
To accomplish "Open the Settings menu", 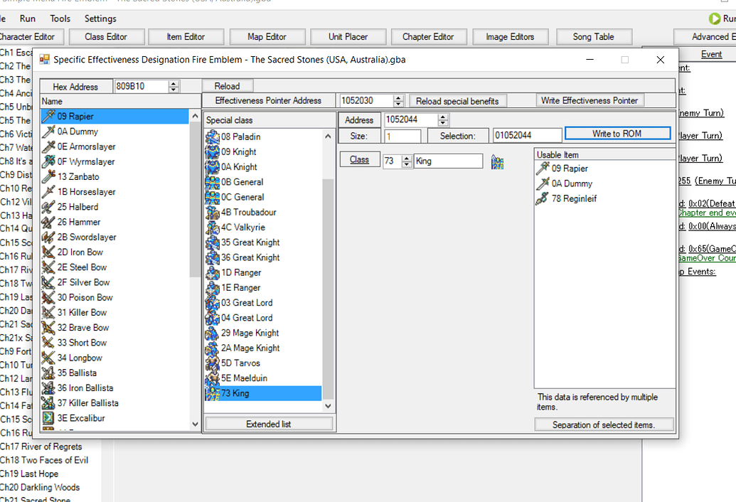I will click(100, 18).
